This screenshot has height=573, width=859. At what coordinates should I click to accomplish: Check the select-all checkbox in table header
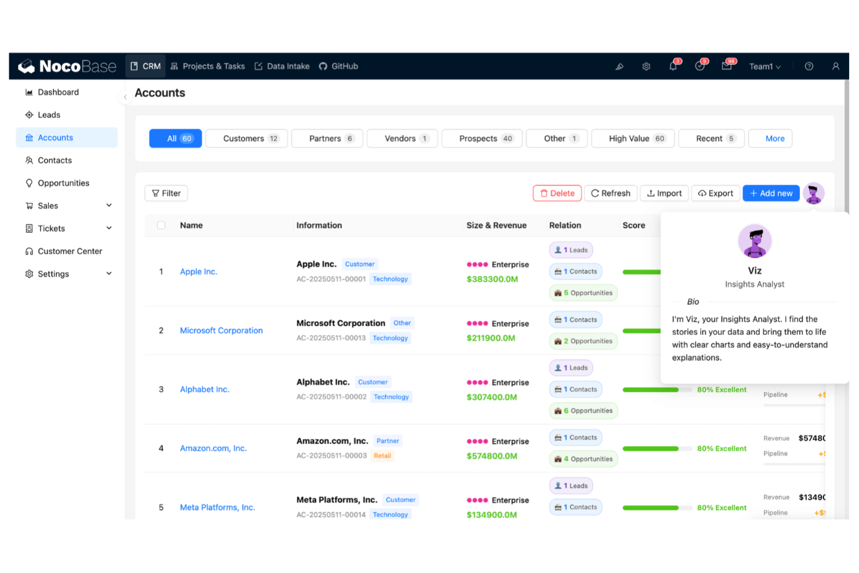coord(161,225)
